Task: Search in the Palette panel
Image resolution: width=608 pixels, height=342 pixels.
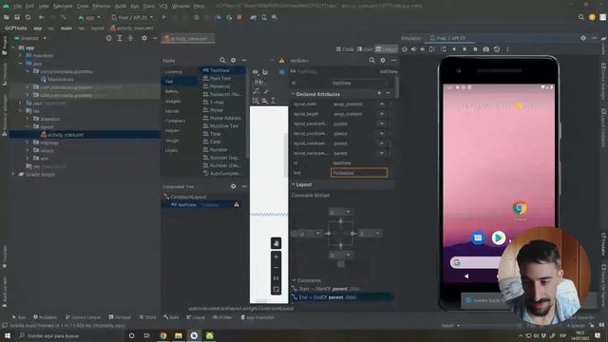Action: tap(222, 61)
